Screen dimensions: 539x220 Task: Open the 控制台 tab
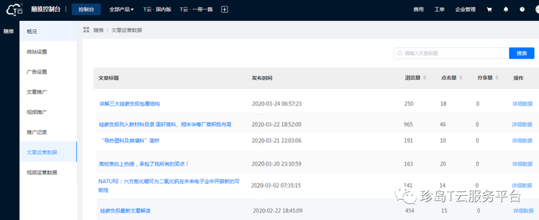86,9
